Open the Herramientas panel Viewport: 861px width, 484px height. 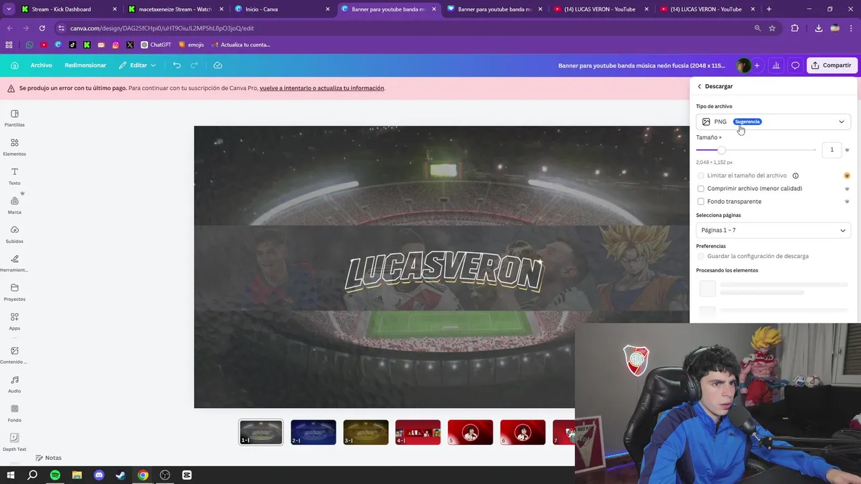click(x=15, y=264)
